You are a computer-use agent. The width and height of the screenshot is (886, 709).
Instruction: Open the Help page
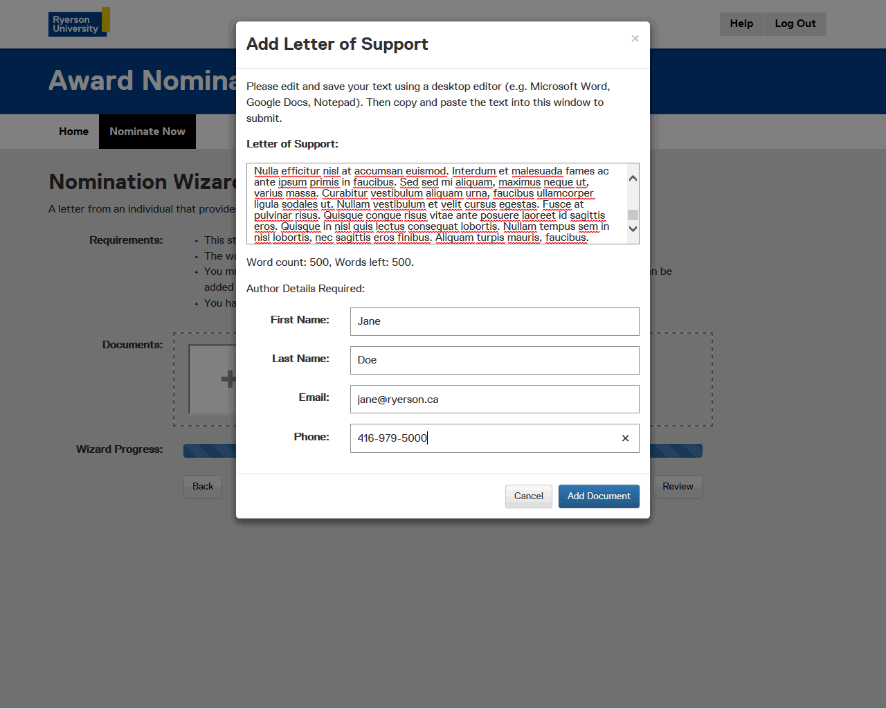coord(741,24)
